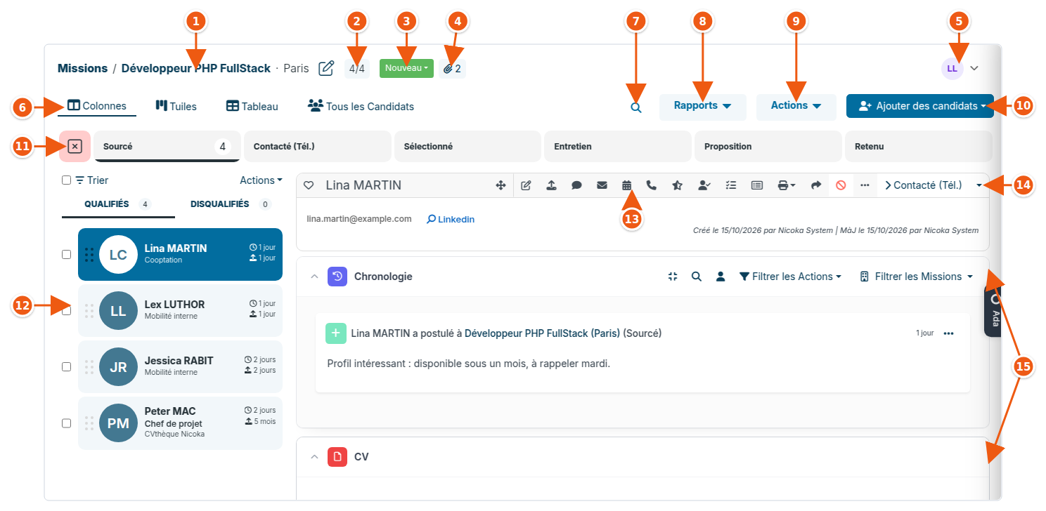
Task: Open the attachments paperclip badge
Action: click(452, 69)
